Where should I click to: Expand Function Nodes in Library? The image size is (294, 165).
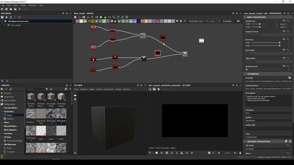tap(2, 108)
